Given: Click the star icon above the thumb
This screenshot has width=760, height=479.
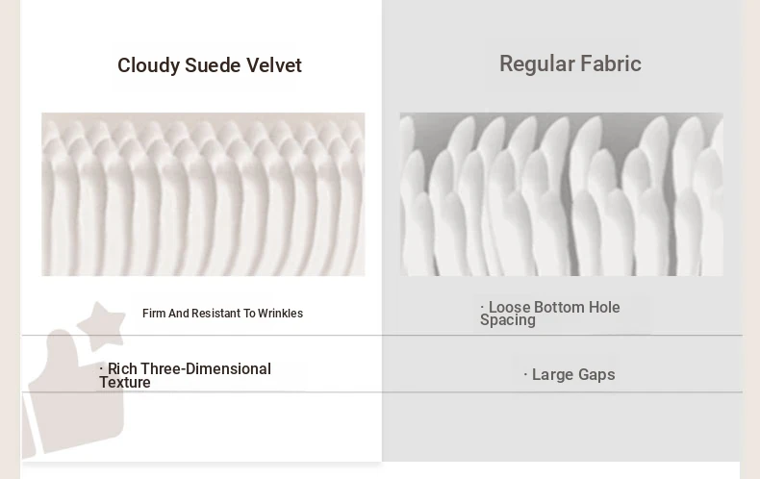Looking at the screenshot, I should pyautogui.click(x=101, y=325).
